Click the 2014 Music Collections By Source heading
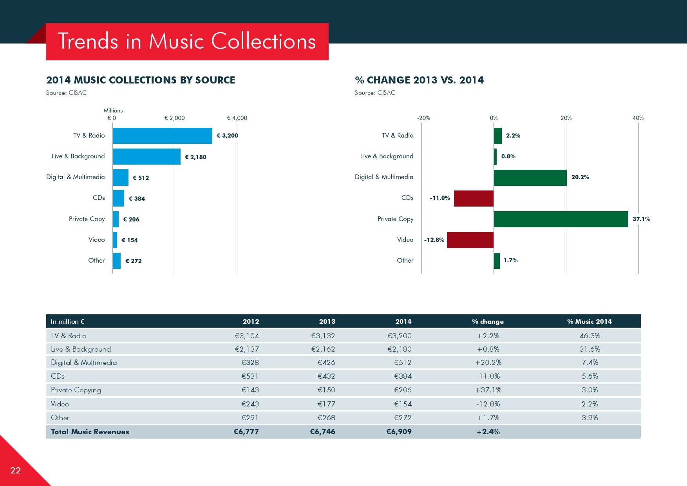The width and height of the screenshot is (687, 486). click(141, 80)
